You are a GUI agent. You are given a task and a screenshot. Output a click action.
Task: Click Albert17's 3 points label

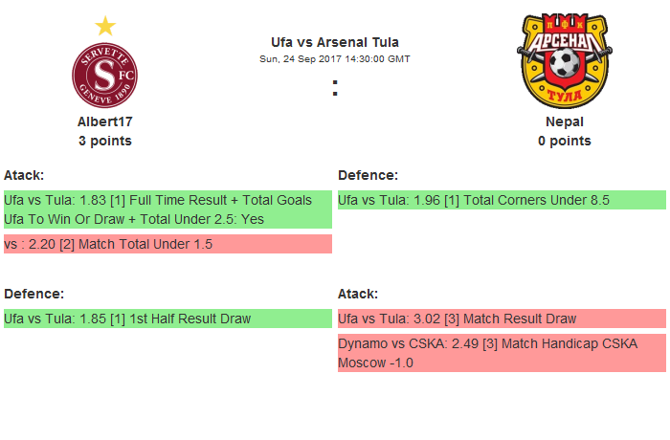coord(105,141)
